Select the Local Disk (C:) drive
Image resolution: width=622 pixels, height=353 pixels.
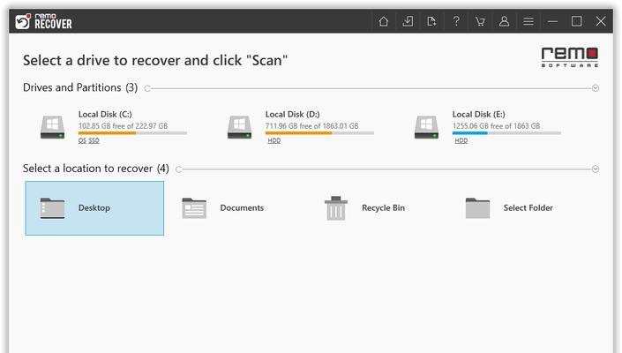point(114,127)
